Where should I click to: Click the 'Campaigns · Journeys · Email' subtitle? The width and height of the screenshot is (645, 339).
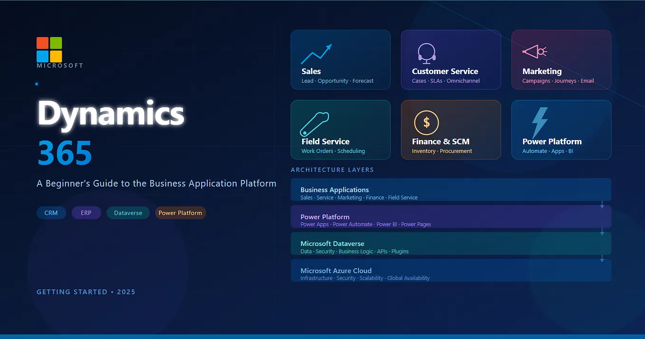[x=558, y=81]
